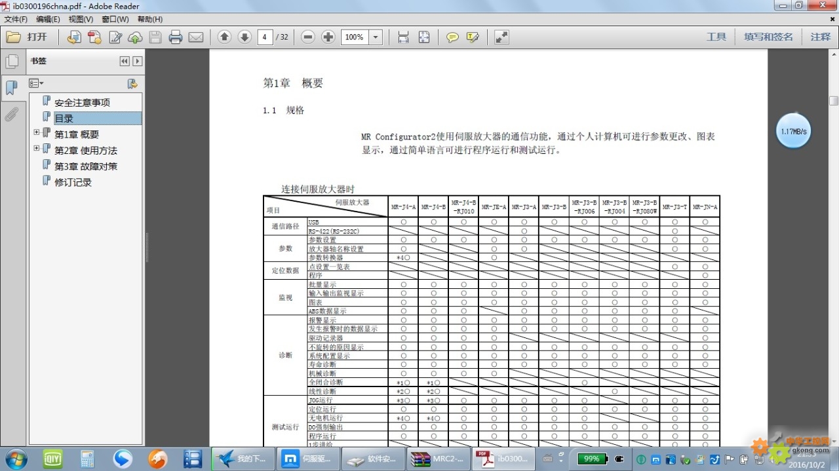Click the email envelope icon
The image size is (839, 471).
tap(196, 37)
